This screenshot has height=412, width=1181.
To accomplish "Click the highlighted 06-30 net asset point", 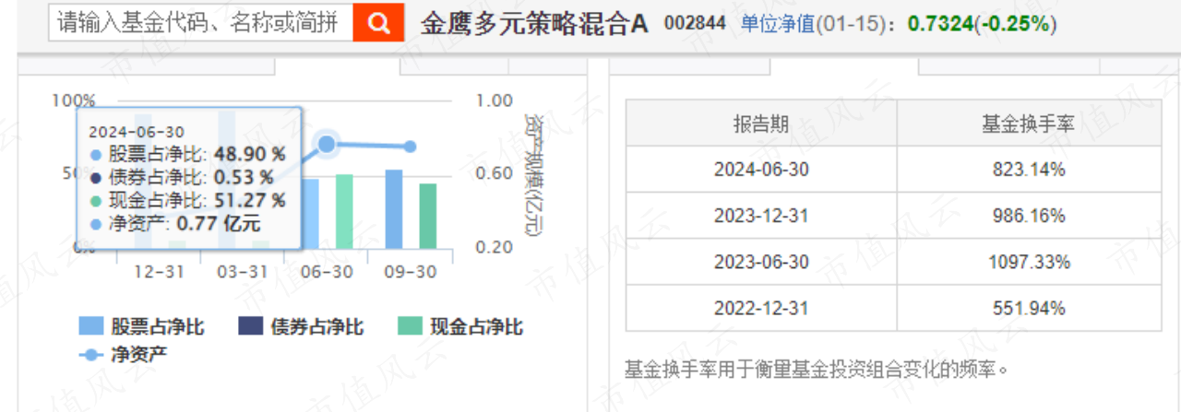I will pos(327,144).
